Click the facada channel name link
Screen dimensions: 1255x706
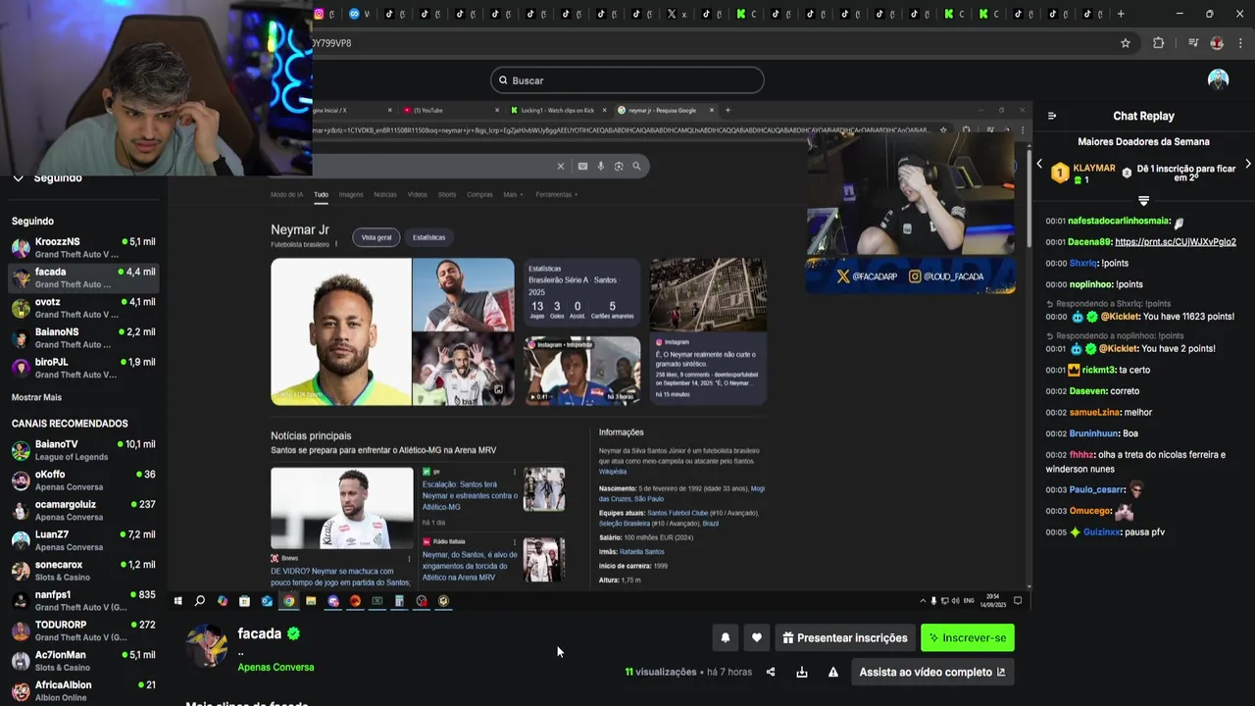[x=260, y=633]
